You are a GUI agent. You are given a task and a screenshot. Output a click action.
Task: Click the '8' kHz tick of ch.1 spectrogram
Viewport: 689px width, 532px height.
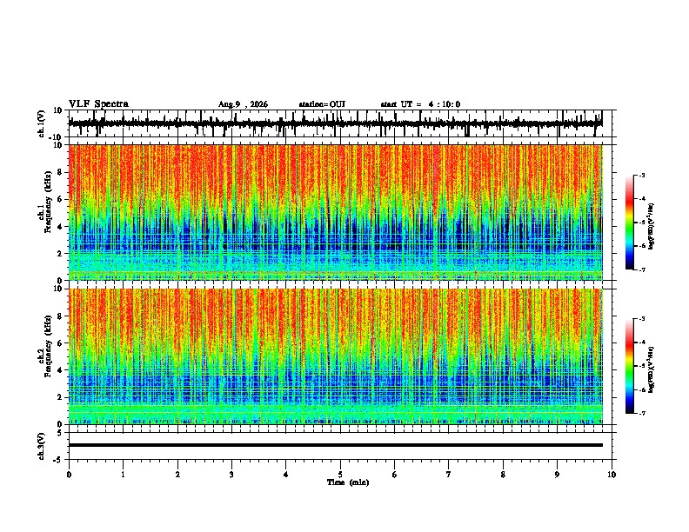61,172
